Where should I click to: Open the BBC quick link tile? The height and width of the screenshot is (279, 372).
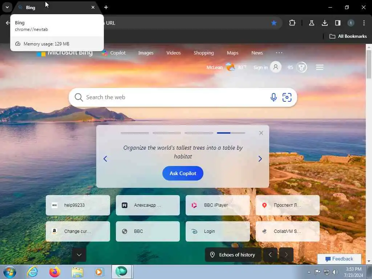point(148,231)
